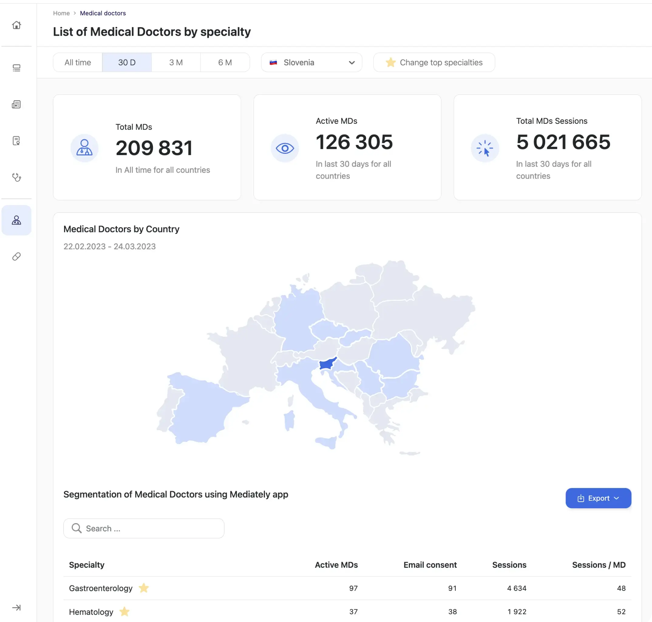Select the All time period option
Viewport: 652px width, 622px height.
(78, 62)
